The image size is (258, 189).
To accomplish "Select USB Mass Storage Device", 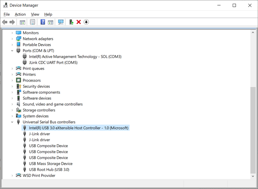I will tap(51, 164).
